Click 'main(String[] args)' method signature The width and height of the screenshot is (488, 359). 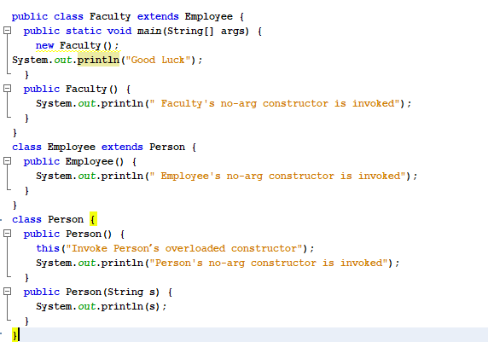click(x=193, y=31)
